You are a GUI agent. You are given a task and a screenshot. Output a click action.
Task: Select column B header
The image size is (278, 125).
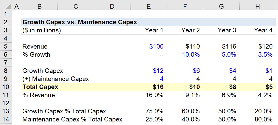tap(39, 7)
